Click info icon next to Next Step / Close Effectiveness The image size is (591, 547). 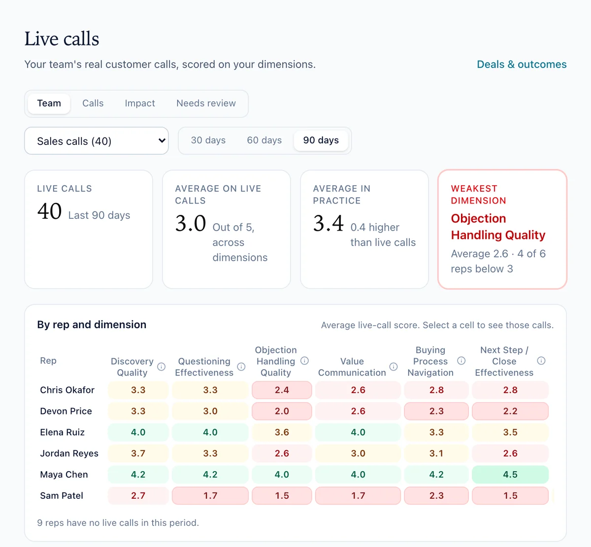point(541,361)
